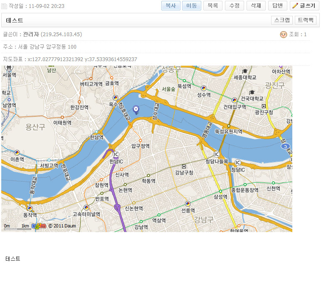Click the 선릉역 subway station icon
This screenshot has height=284, width=321.
(188, 204)
